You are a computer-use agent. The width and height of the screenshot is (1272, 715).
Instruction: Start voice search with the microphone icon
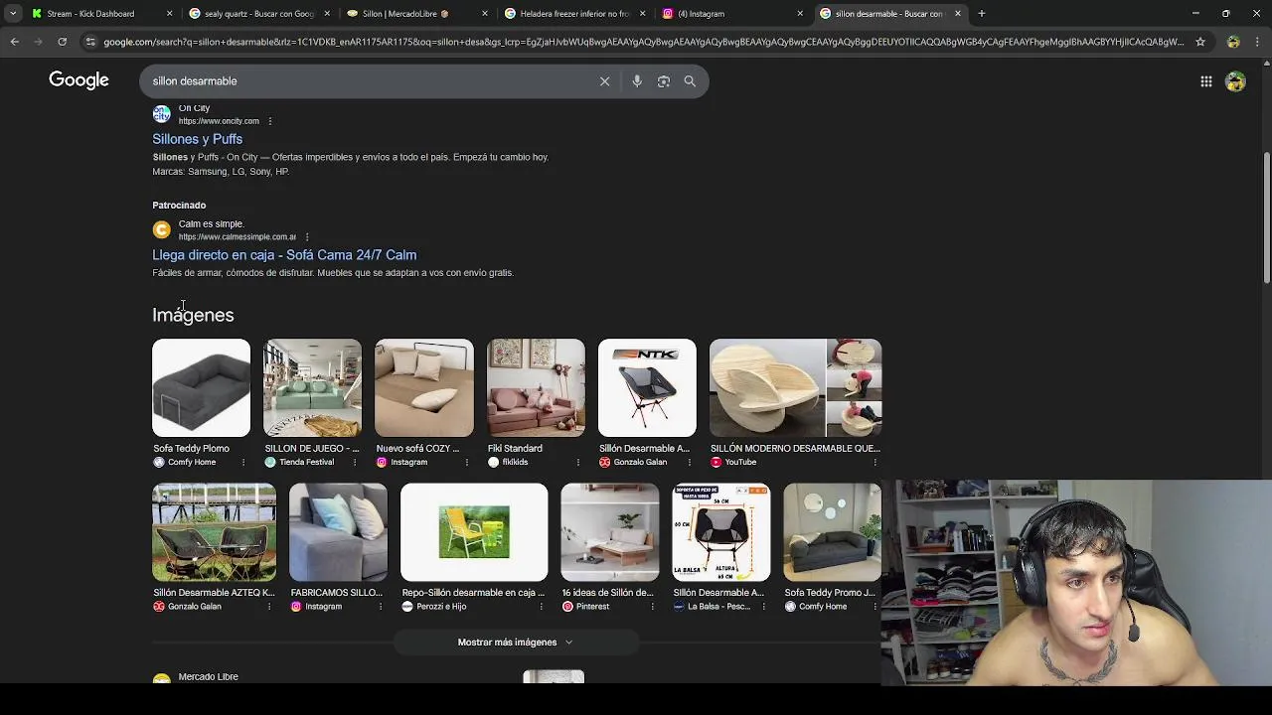pos(637,81)
